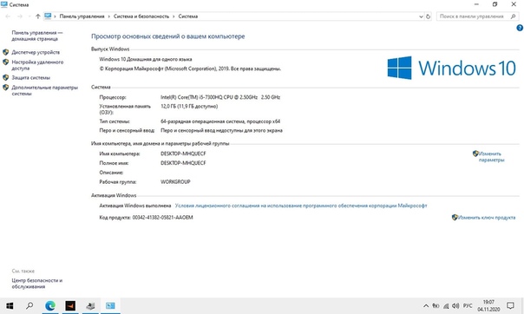Click taskbar search magnifier icon

[x=29, y=305]
